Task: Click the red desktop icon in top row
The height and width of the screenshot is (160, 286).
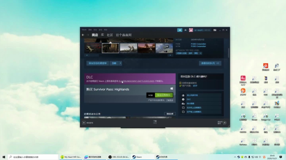Action: 266,66
